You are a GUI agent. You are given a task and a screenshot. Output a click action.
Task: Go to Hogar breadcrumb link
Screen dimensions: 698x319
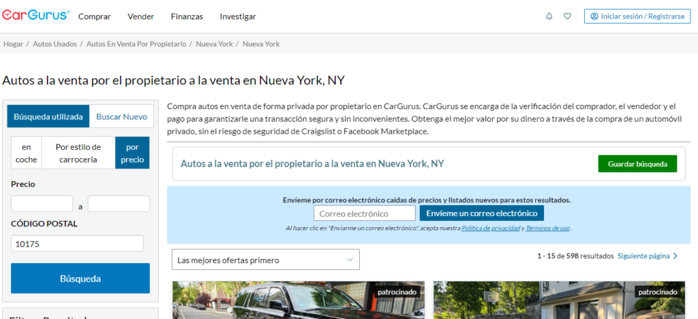[14, 44]
